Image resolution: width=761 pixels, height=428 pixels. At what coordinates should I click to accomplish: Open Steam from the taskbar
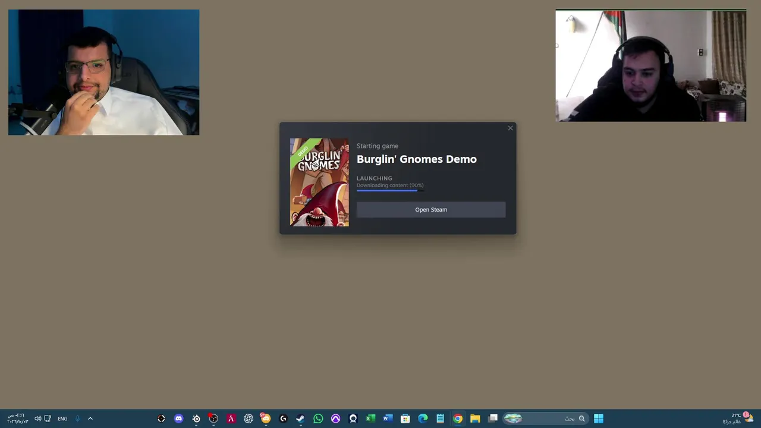coord(301,418)
